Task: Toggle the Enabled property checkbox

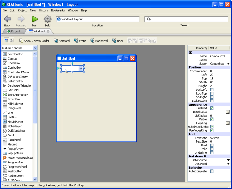Action: [212, 108]
